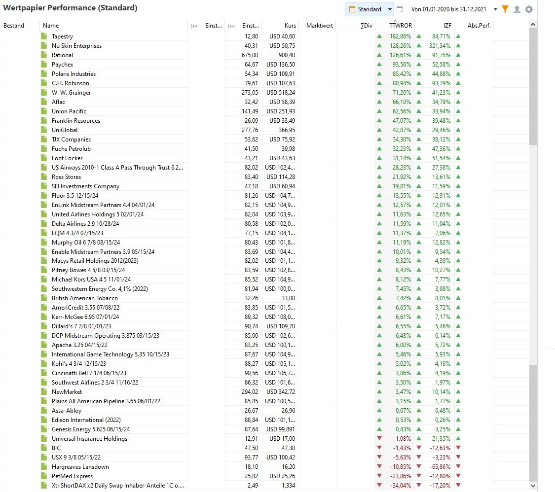Viewport: 555px width, 492px height.
Task: Click the red IZF down arrow for Hargreaves Lansdown
Action: pyautogui.click(x=419, y=466)
